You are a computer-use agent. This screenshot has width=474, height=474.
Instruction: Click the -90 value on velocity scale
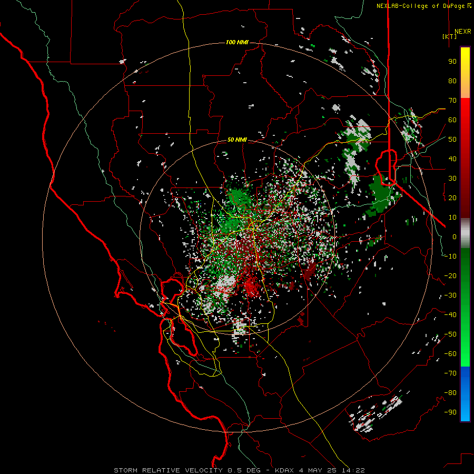(450, 412)
